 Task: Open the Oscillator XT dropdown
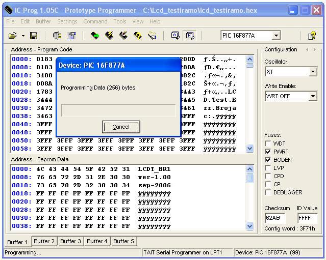click(313, 72)
